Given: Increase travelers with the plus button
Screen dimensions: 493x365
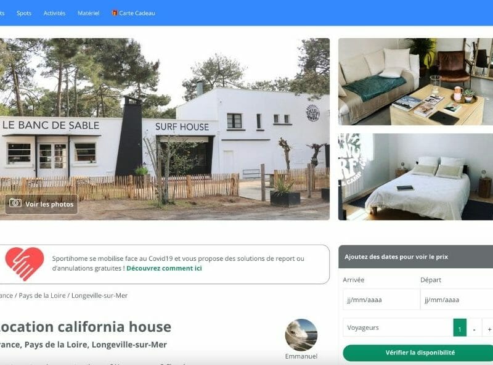Looking at the screenshot, I should click(489, 327).
